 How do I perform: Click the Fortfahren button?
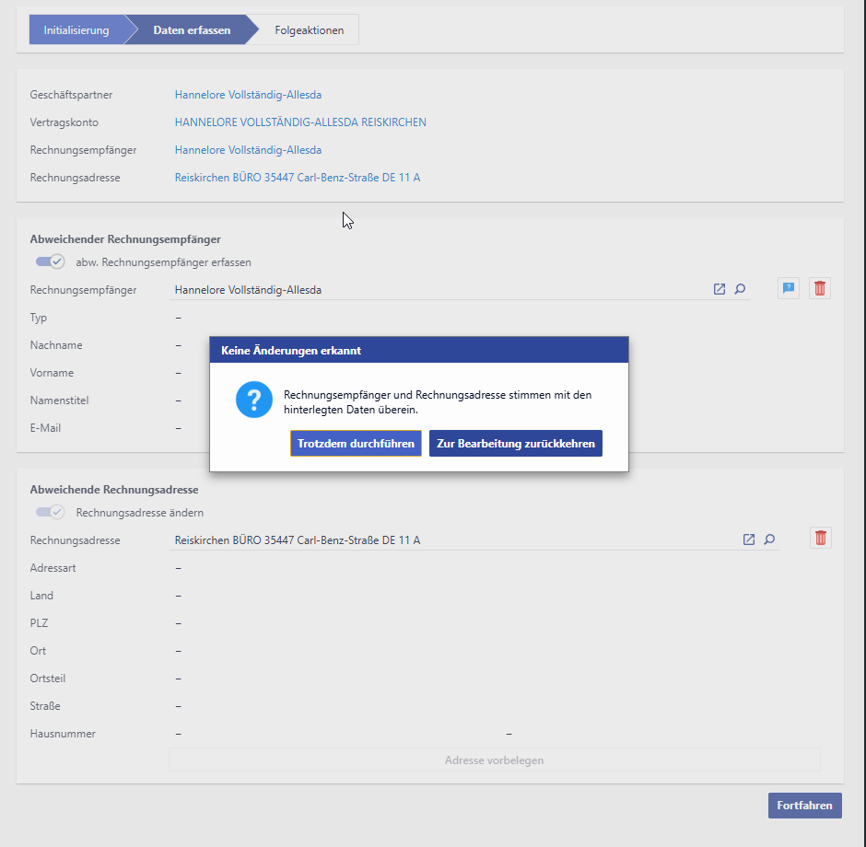point(804,806)
